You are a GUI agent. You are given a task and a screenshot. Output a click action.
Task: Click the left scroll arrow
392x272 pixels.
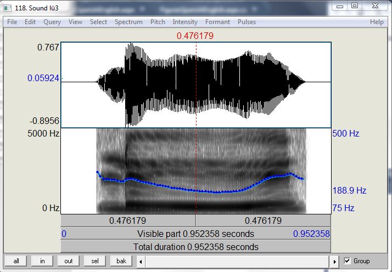click(x=141, y=262)
